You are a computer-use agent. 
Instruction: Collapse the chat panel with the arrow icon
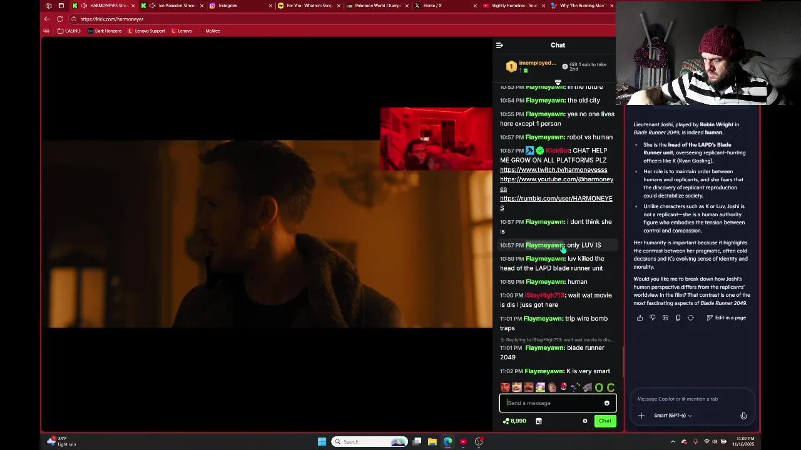coord(499,45)
